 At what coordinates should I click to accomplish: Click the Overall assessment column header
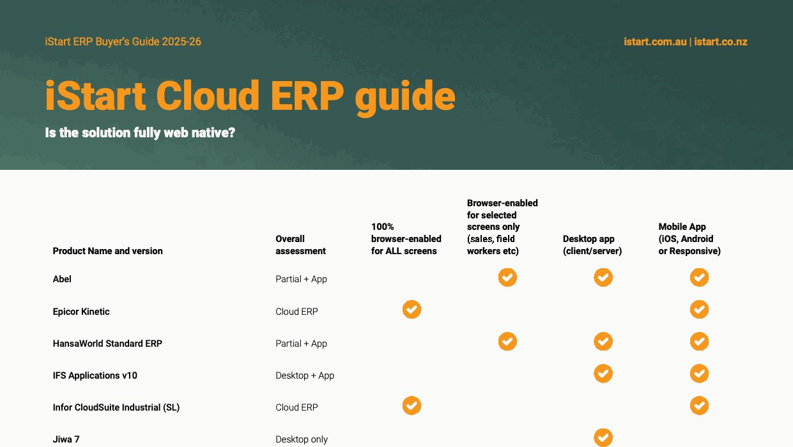301,245
